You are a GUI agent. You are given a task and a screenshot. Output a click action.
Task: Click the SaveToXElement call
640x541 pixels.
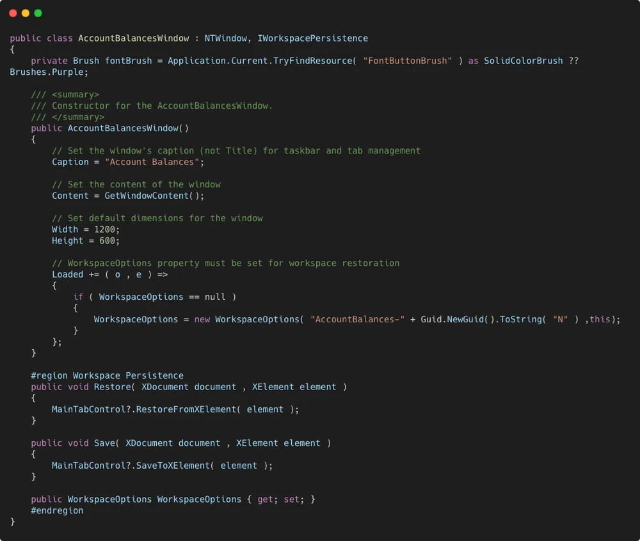click(x=173, y=466)
